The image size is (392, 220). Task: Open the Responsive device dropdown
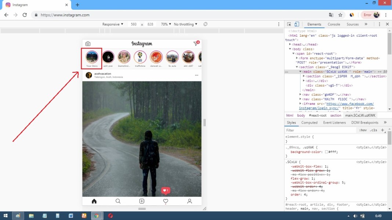click(112, 24)
